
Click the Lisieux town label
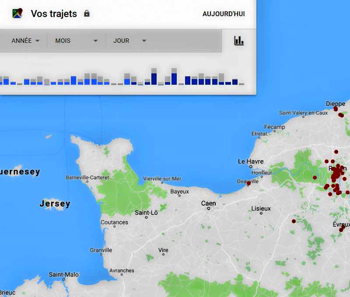[x=261, y=208]
